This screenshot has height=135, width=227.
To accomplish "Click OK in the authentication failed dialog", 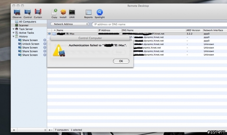I will pos(121,61).
